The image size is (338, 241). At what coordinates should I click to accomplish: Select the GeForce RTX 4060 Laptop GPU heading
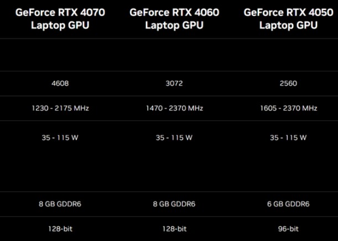click(x=174, y=18)
